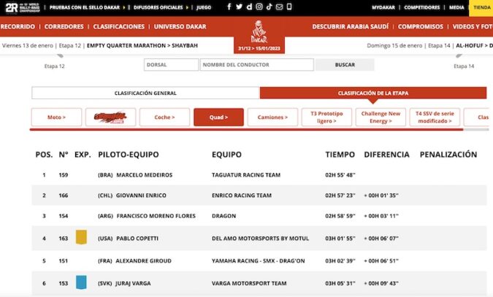
Task: Open Compromisos menu
Action: tap(421, 27)
